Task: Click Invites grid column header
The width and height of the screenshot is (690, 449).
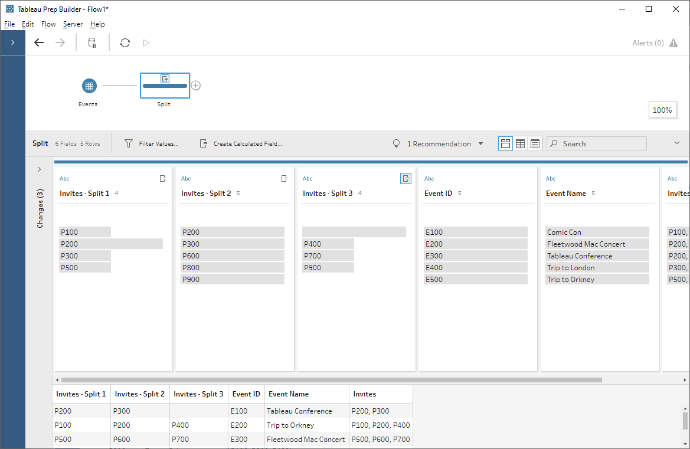Action: [381, 394]
